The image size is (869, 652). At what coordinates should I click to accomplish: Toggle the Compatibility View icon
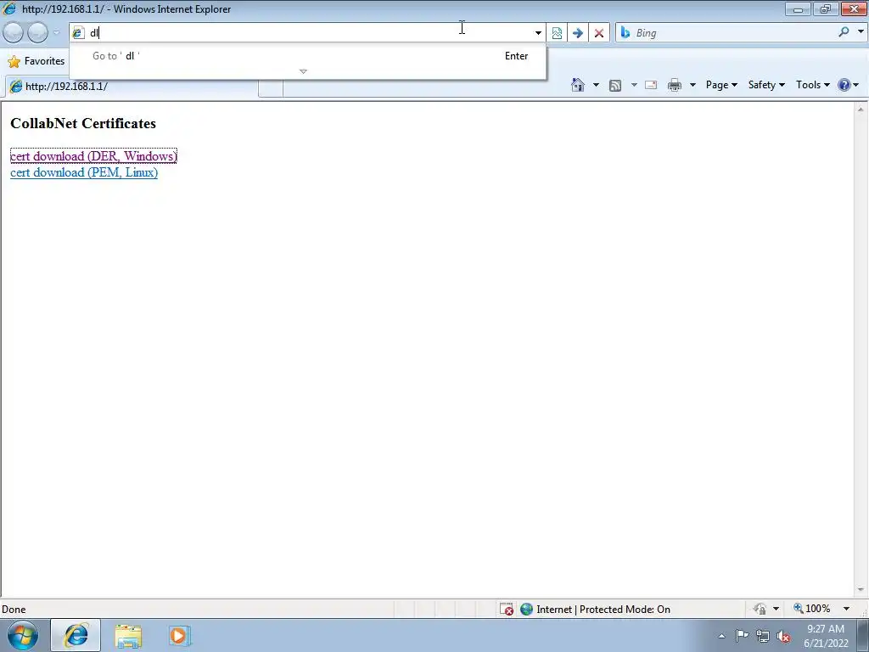557,33
